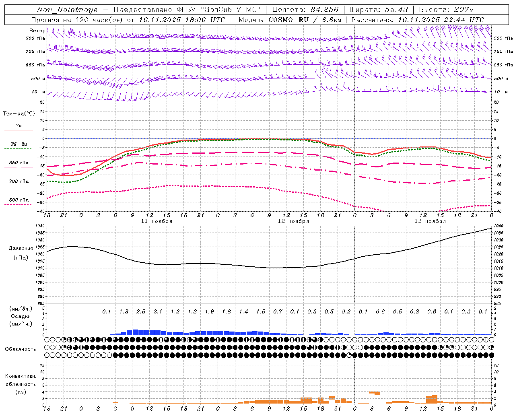515x412 pixels.
Task: Select "700 гПа" in the temperature legend
Action: pos(19,181)
